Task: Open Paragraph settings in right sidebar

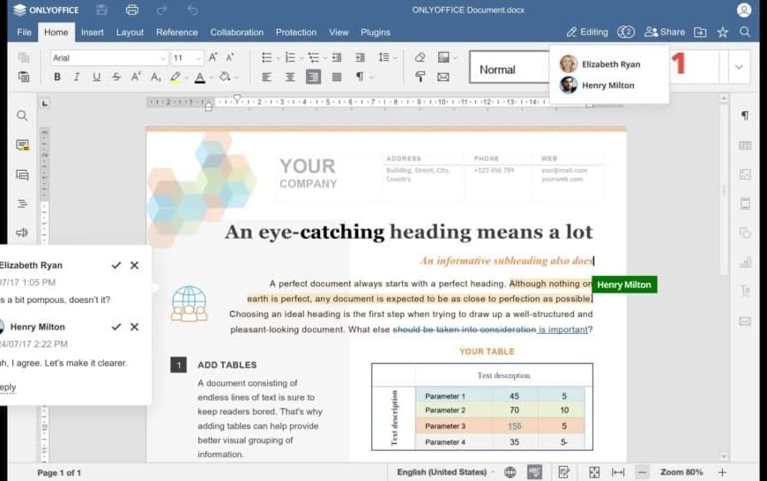Action: [x=744, y=115]
